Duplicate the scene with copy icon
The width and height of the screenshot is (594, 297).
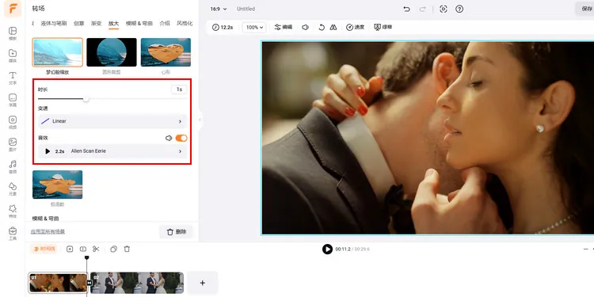(x=113, y=249)
